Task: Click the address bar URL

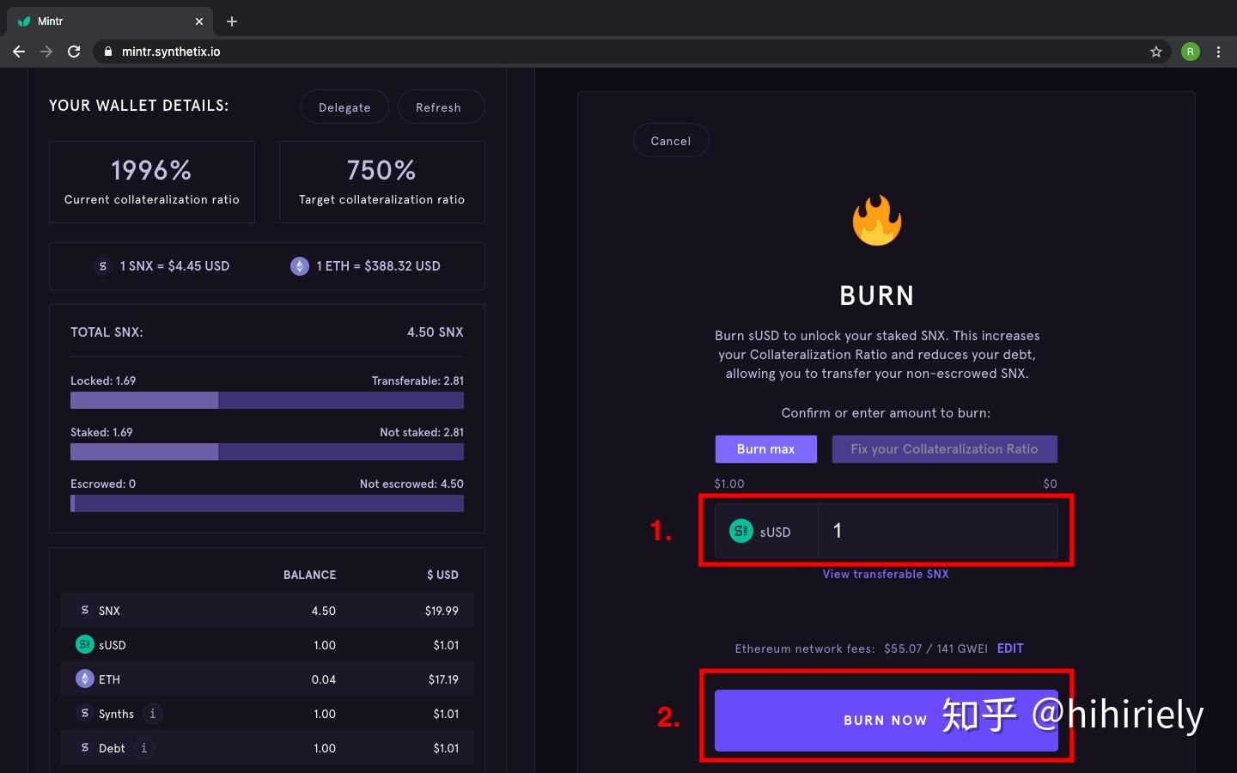Action: coord(171,52)
